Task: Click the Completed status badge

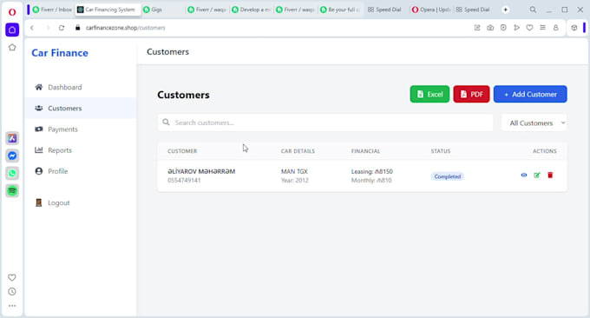Action: pyautogui.click(x=448, y=176)
